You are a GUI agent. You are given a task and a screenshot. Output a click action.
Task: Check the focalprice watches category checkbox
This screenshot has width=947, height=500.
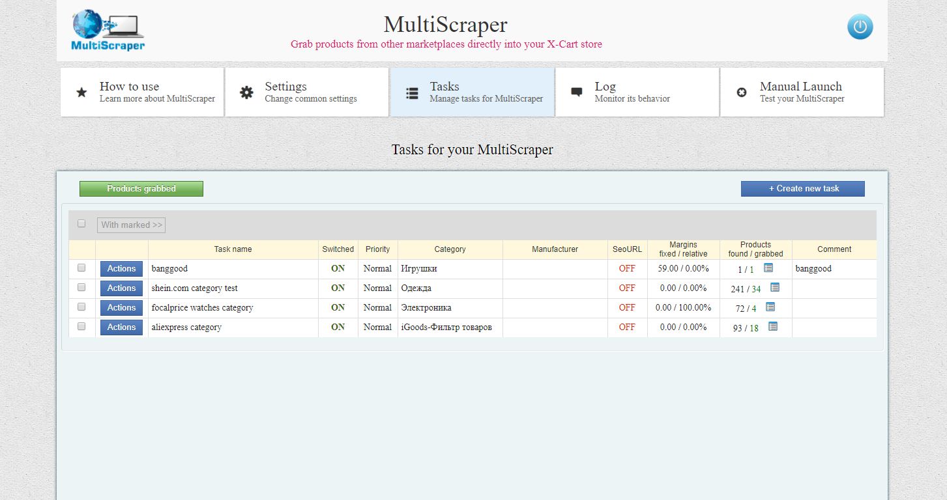[x=81, y=307]
